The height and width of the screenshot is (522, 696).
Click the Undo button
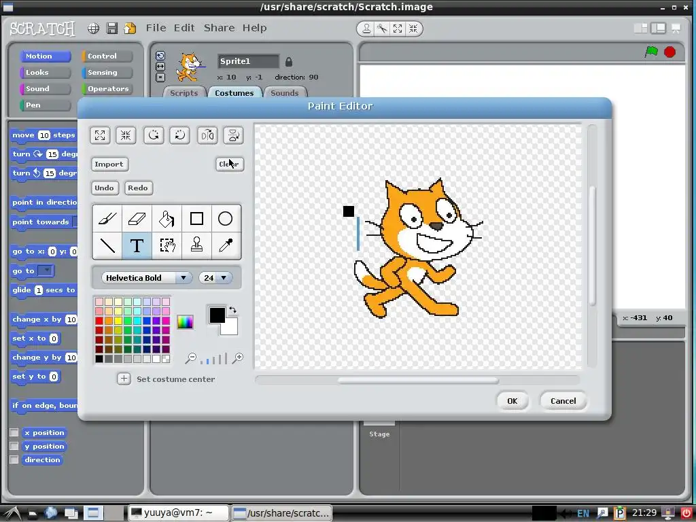104,188
